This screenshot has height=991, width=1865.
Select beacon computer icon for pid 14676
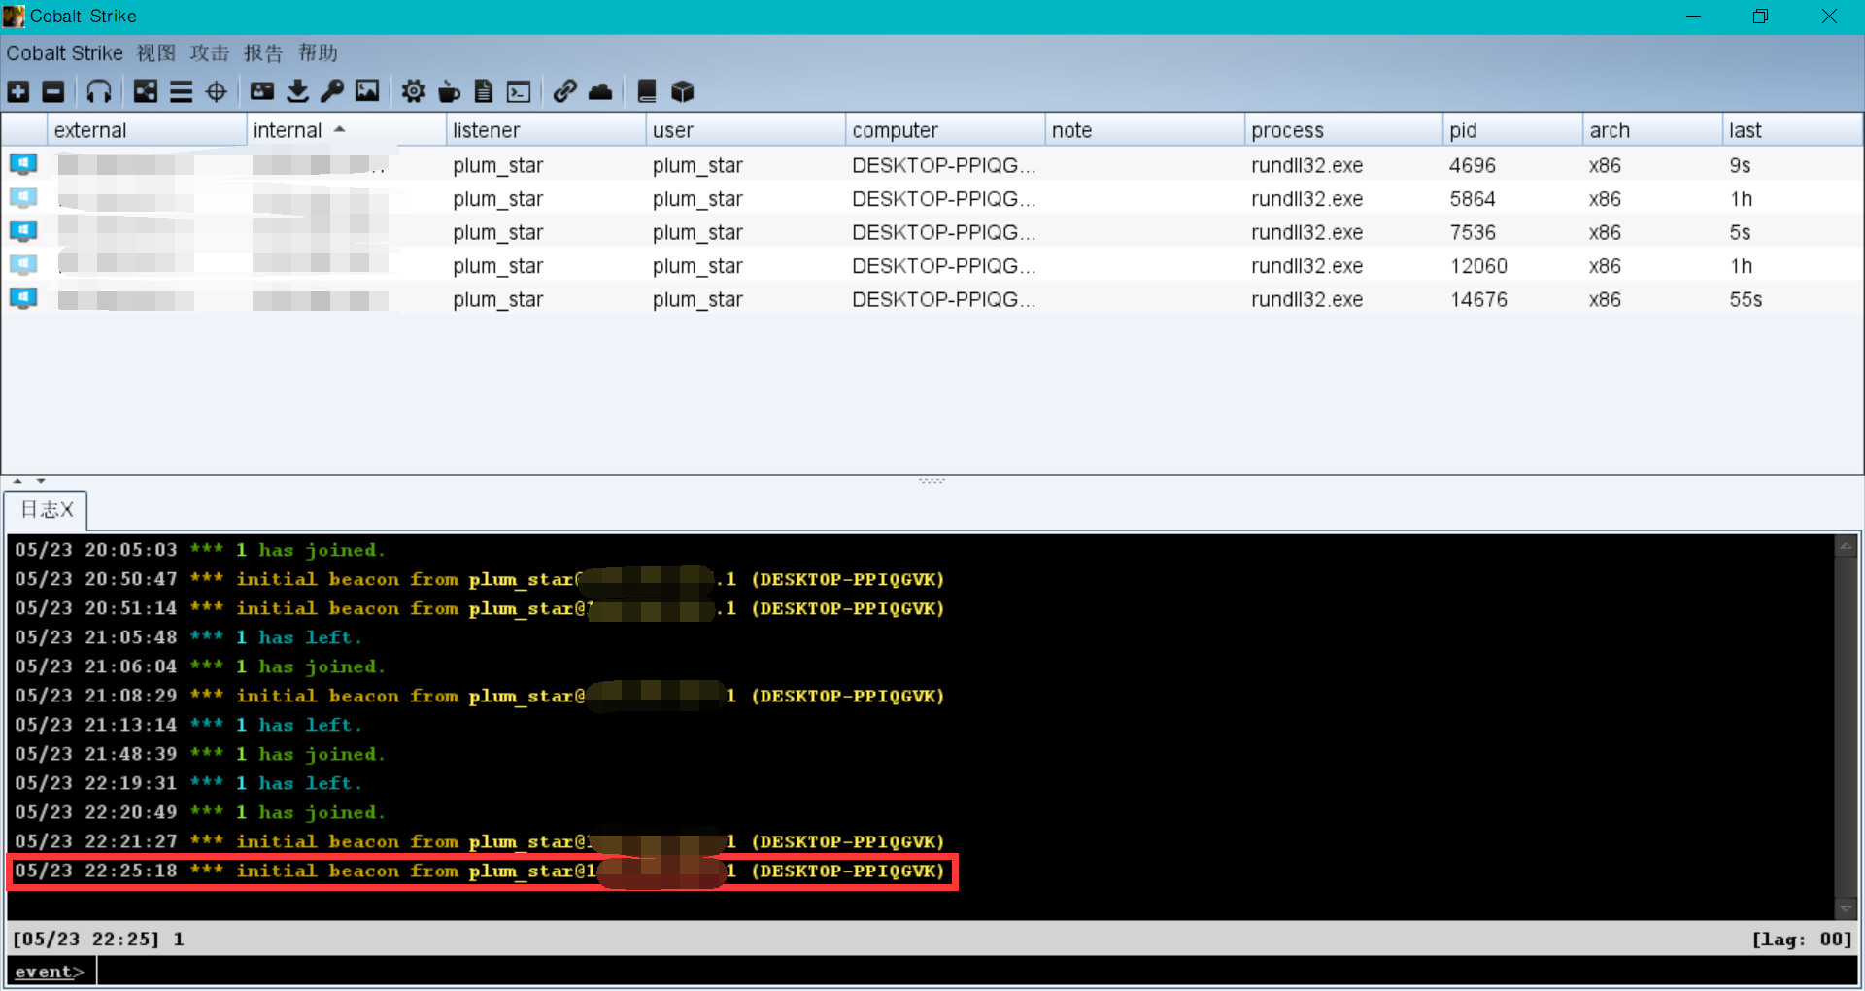coord(23,298)
